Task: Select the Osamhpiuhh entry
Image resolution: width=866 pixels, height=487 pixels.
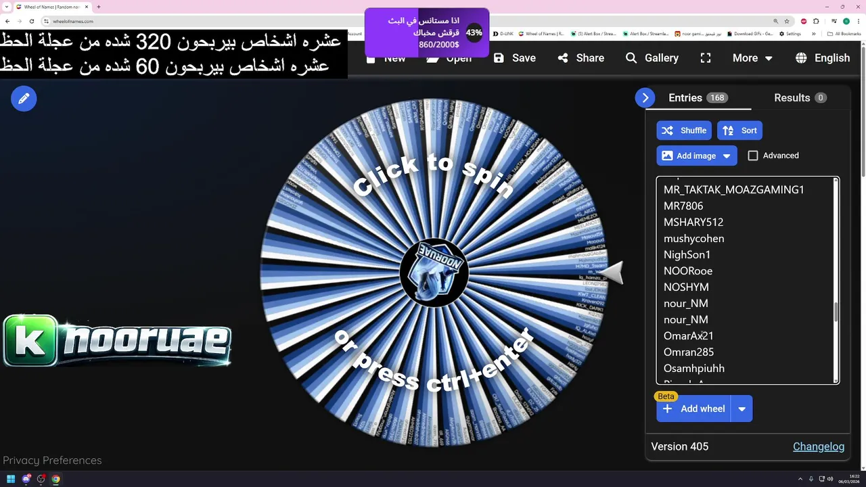Action: (x=694, y=368)
